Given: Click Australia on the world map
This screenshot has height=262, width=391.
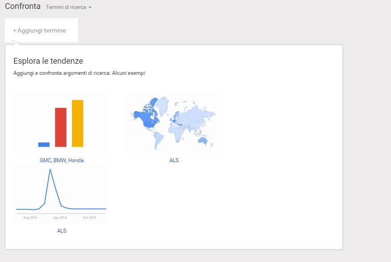Looking at the screenshot, I should (203, 140).
